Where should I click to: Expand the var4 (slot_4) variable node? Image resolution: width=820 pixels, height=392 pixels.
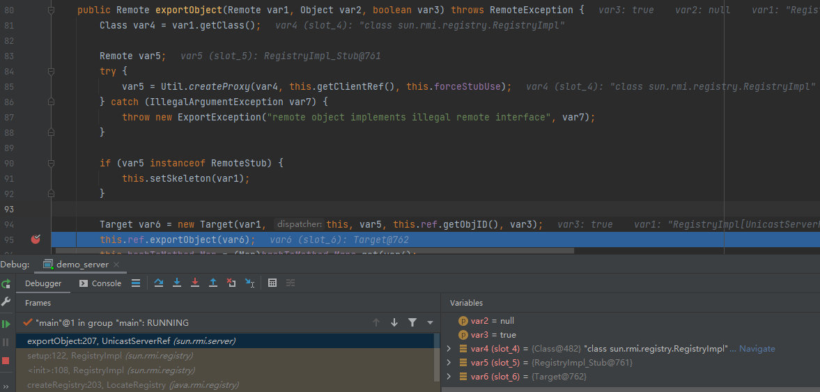449,349
